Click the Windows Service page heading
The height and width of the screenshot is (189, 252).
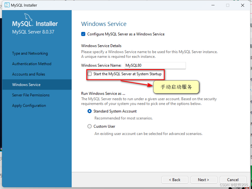point(104,24)
